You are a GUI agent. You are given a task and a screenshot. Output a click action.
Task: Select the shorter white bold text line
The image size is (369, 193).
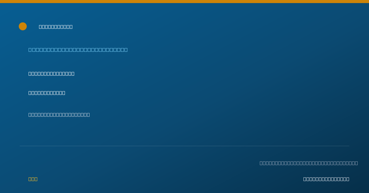click(47, 93)
